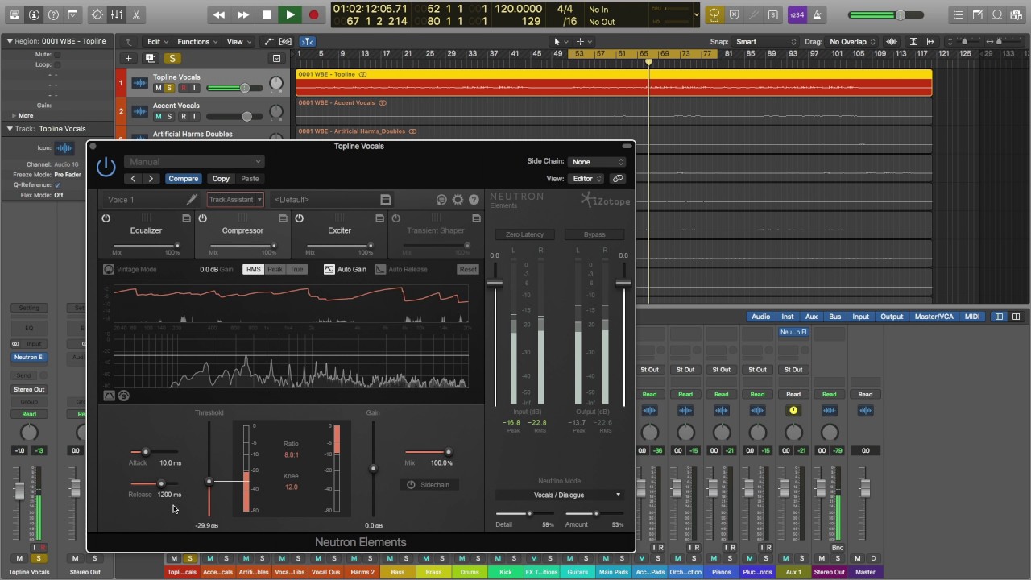The image size is (1031, 580).
Task: Select RMS detection mode
Action: (x=254, y=269)
